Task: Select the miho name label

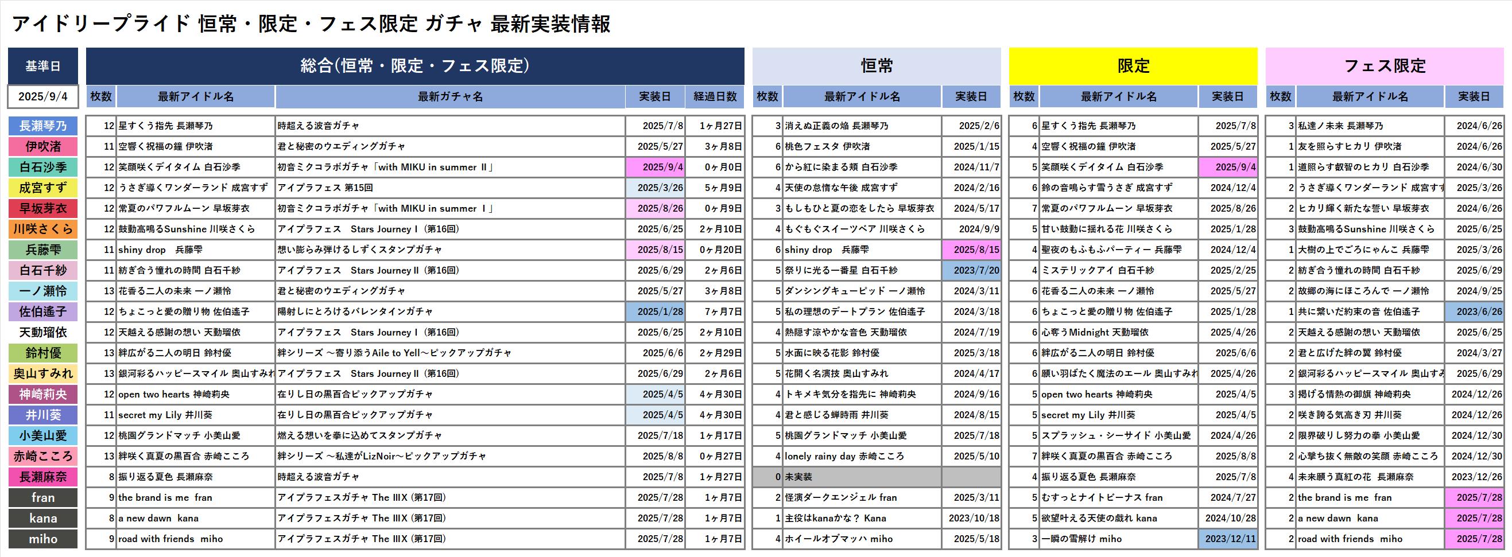Action: (43, 539)
